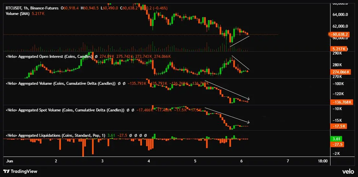Select the Aggregated Spot Volume indicator title

click(65, 110)
